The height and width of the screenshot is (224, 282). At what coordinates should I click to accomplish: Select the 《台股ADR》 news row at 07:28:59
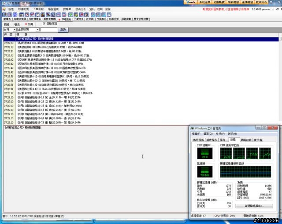coord(141,93)
